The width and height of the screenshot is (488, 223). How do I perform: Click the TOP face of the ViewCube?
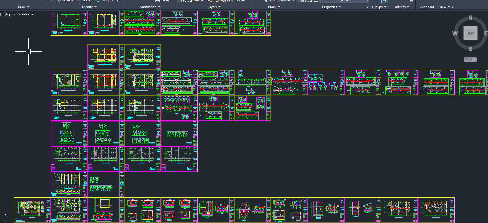(471, 33)
